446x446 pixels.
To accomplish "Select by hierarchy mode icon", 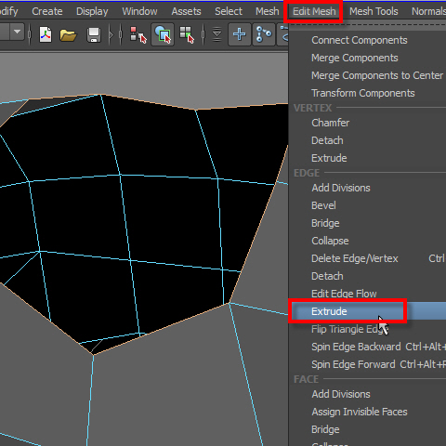I will [x=138, y=34].
